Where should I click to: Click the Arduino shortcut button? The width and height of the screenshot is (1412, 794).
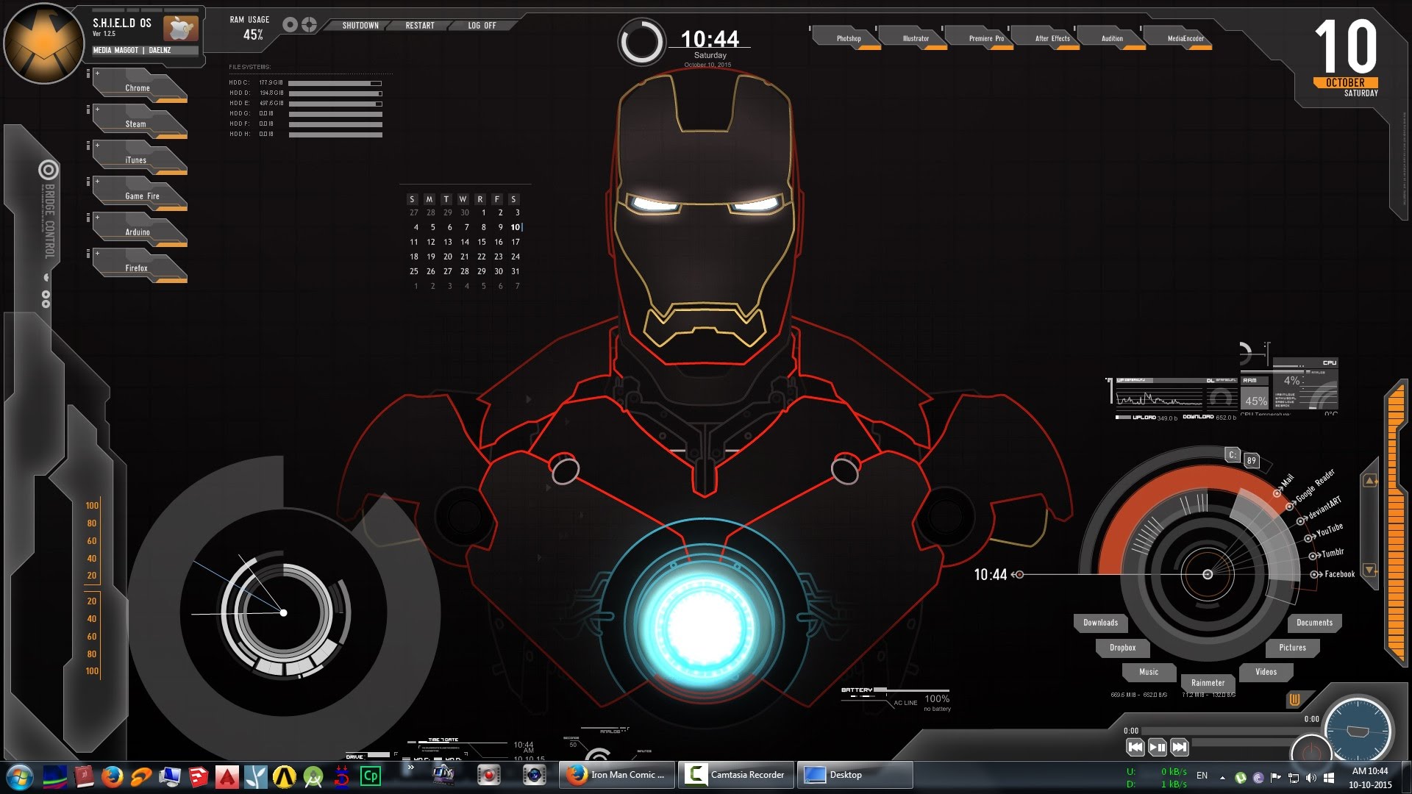137,232
